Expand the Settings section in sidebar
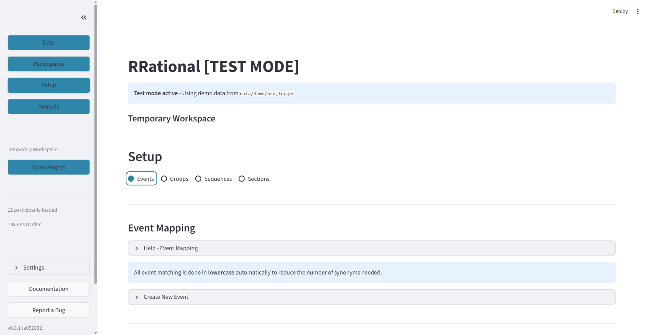650x335 pixels. coord(49,268)
